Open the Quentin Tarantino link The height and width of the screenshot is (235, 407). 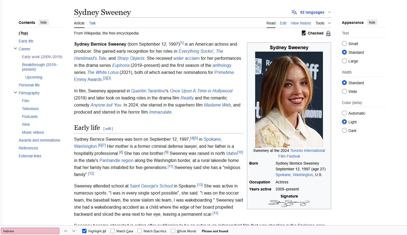(148, 91)
